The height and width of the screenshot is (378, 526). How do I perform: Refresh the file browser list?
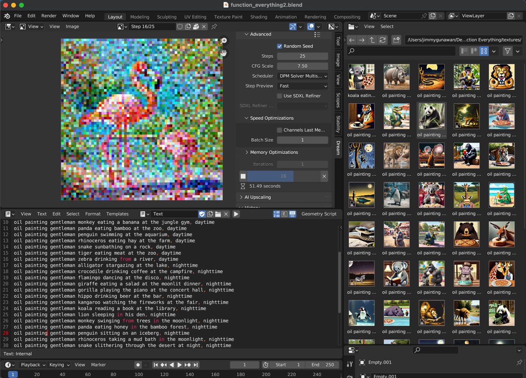[x=382, y=40]
